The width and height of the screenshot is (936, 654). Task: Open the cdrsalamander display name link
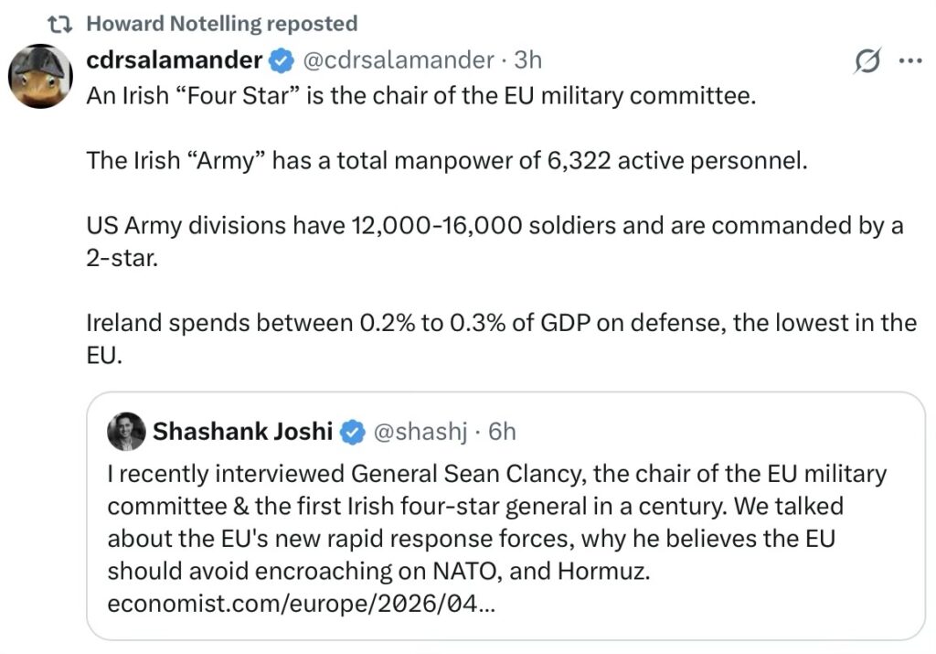[174, 60]
